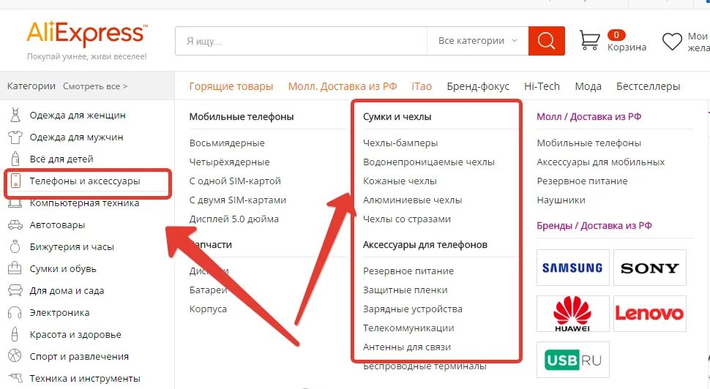Select Всё для детей category
This screenshot has height=389, width=710.
[61, 159]
